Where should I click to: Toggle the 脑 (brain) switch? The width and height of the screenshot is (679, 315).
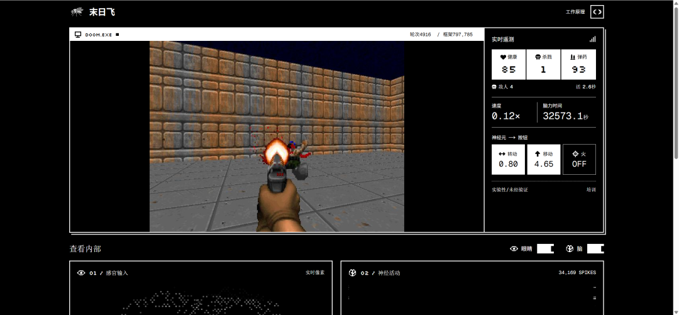(x=595, y=249)
